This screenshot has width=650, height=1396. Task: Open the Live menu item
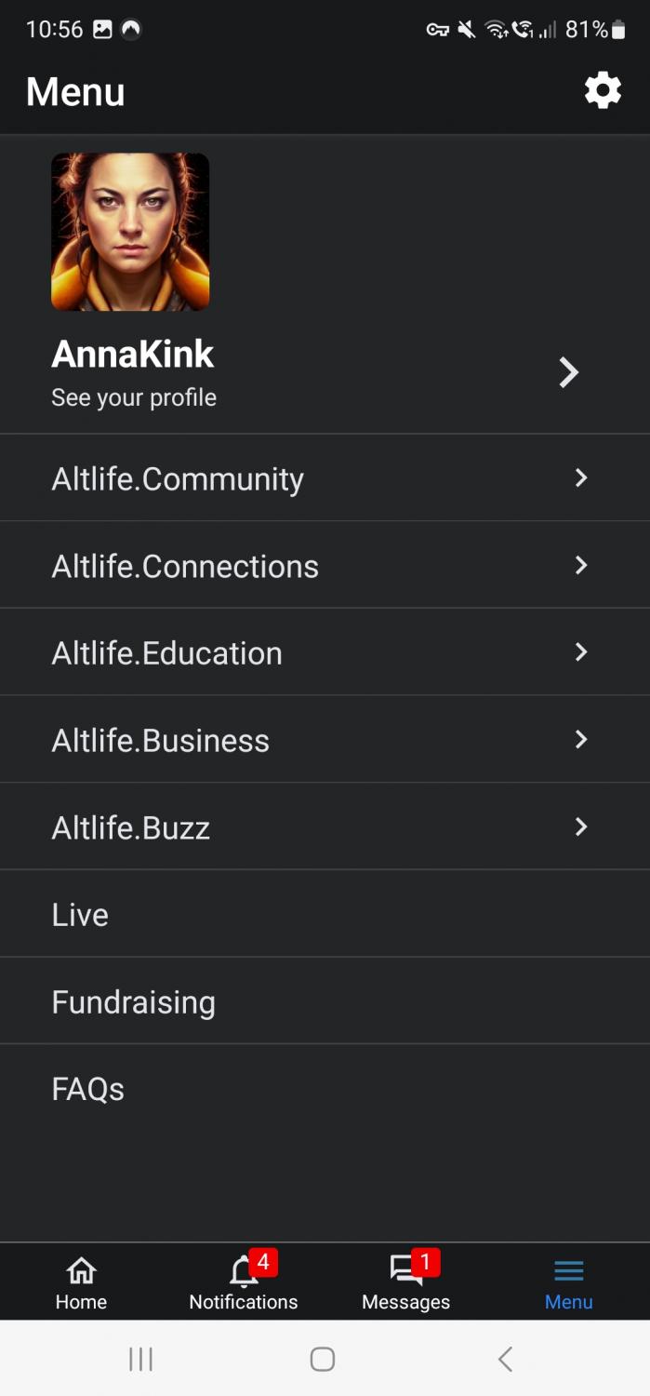(x=80, y=915)
